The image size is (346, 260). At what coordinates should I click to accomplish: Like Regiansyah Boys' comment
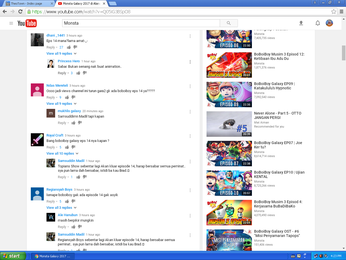pyautogui.click(x=67, y=201)
